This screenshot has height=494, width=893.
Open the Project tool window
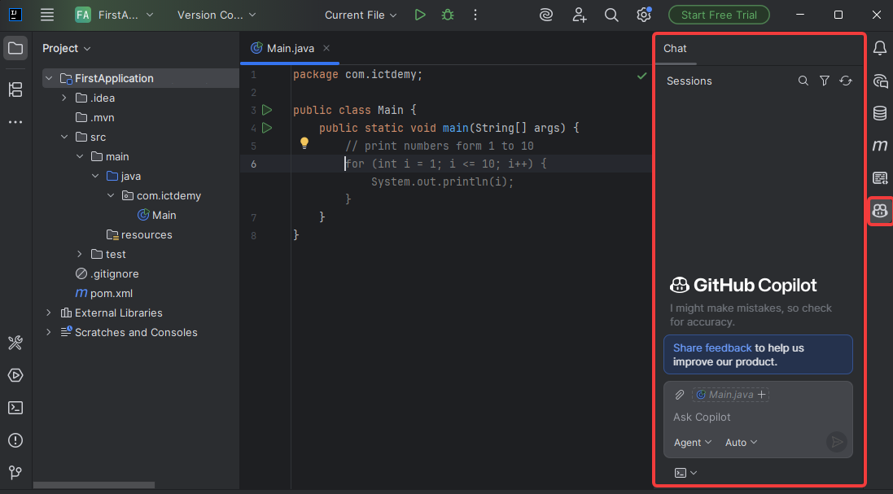click(15, 48)
